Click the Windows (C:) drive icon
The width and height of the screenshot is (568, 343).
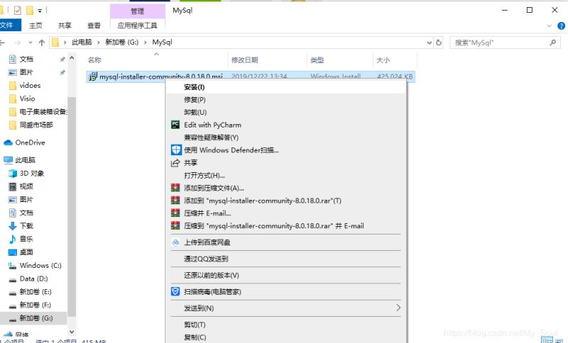tap(13, 266)
